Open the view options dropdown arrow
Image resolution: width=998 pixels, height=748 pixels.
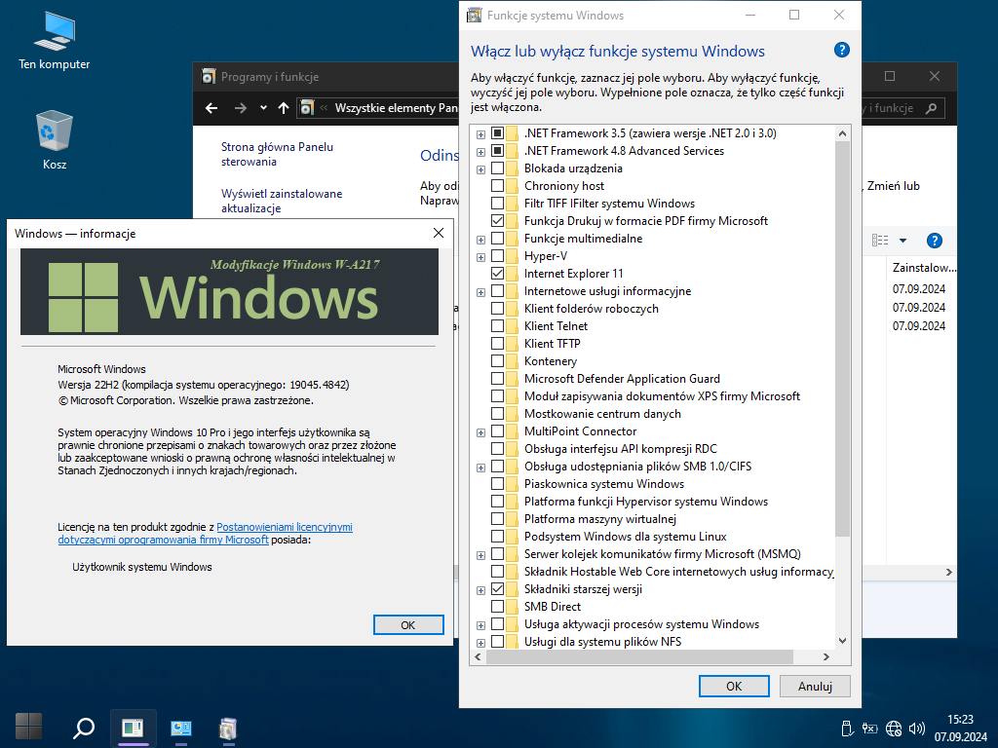pos(902,241)
